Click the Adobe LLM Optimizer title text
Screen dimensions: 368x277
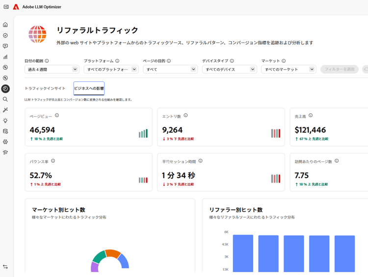tap(42, 7)
